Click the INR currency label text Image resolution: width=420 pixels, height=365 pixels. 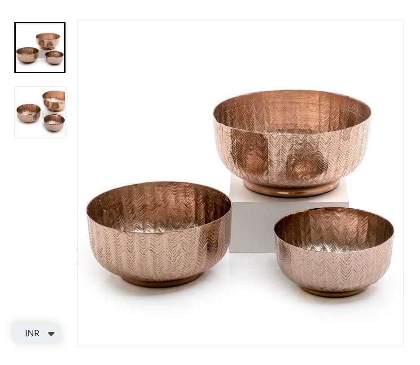click(32, 334)
